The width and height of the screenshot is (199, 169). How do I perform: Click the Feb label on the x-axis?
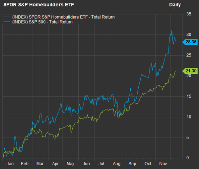coord(25,164)
